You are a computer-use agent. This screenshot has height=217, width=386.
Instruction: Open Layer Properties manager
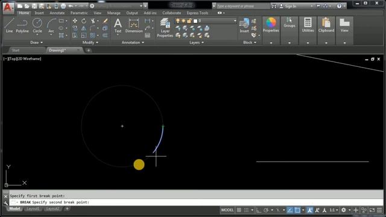coord(165,27)
